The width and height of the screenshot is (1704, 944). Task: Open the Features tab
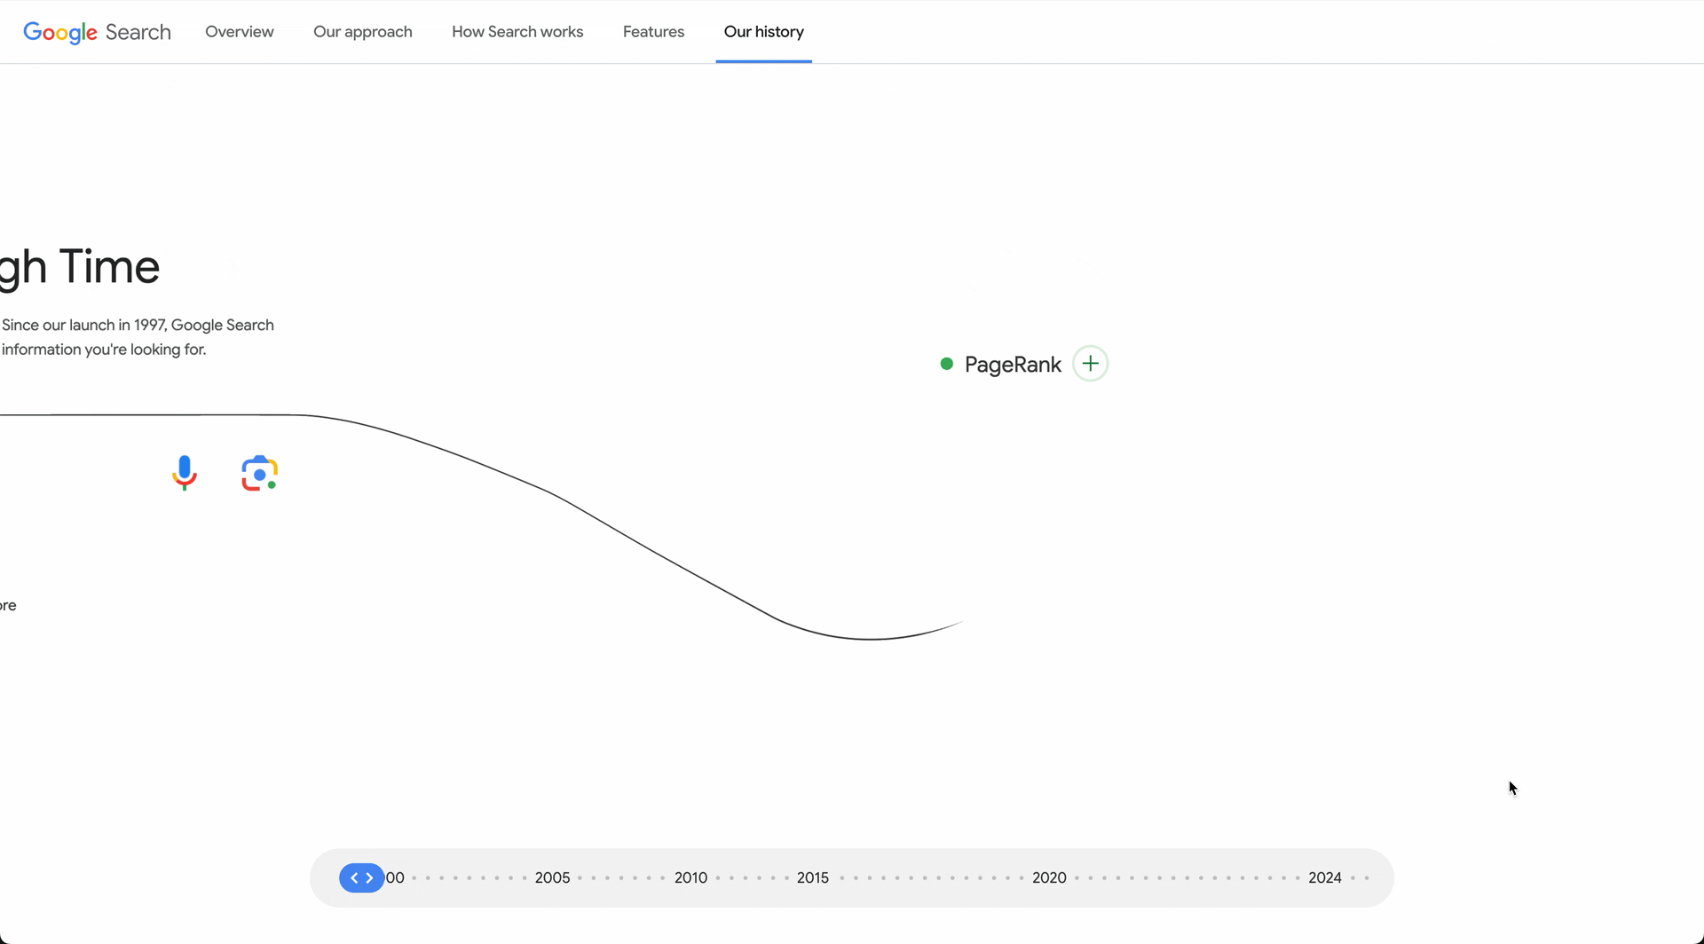coord(653,32)
